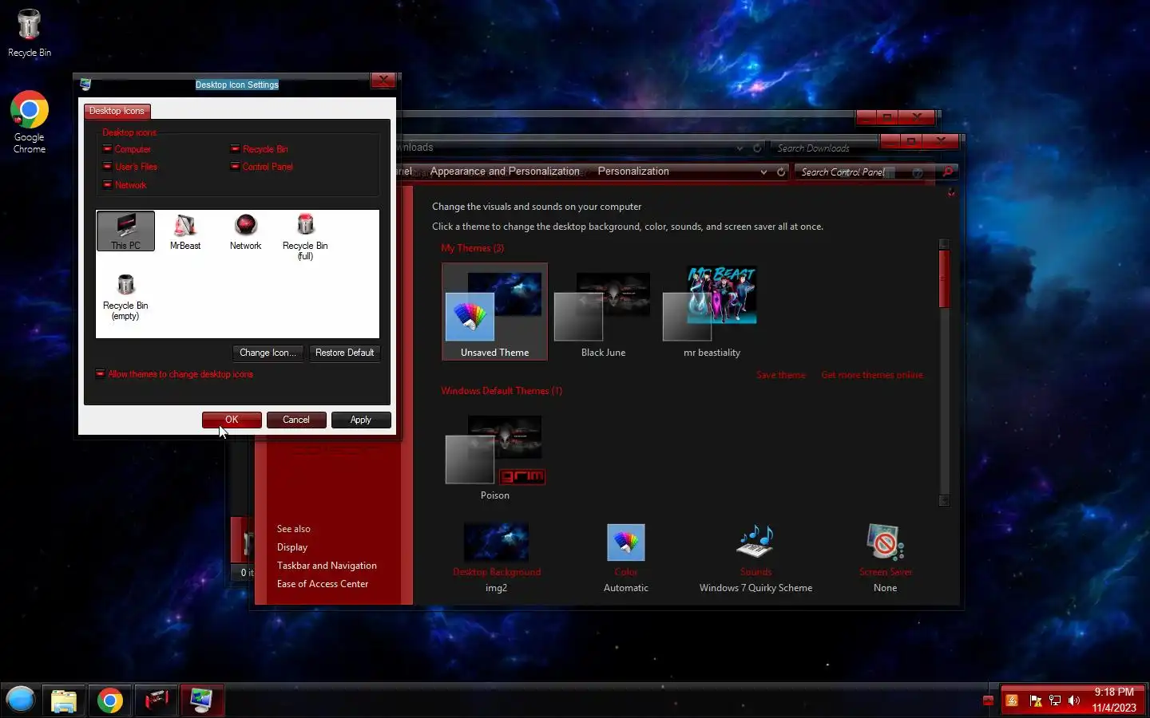Click the Restore Default button
This screenshot has height=718, width=1150.
[344, 353]
